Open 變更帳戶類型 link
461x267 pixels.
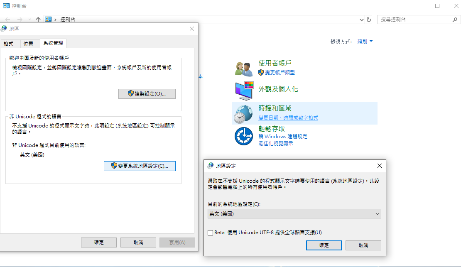[x=280, y=72]
